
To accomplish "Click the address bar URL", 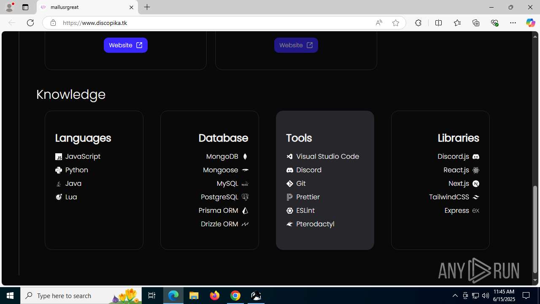I will 95,23.
